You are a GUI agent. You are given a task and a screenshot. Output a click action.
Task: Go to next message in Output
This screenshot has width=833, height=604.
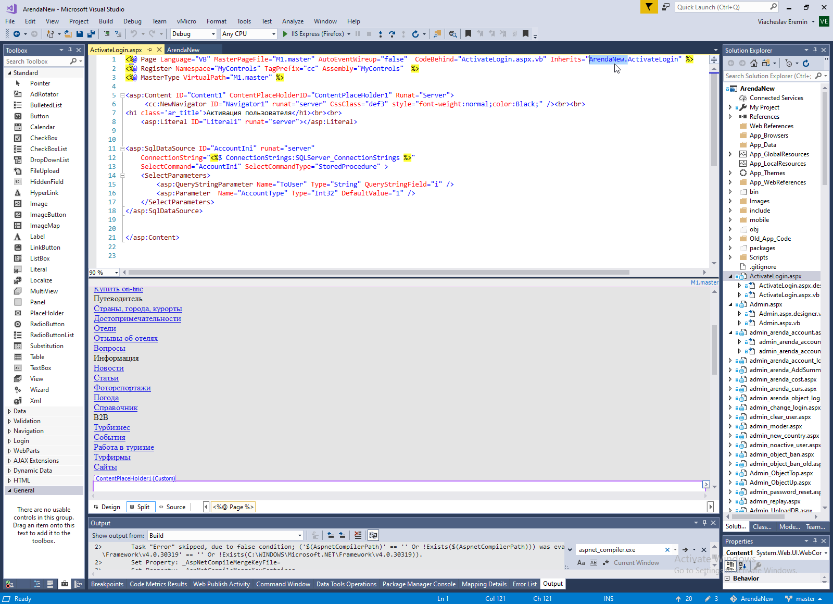[342, 535]
